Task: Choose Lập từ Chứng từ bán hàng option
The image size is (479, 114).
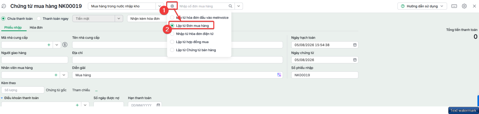Action: click(x=193, y=50)
